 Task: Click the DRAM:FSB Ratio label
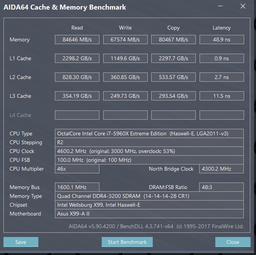pyautogui.click(x=168, y=187)
